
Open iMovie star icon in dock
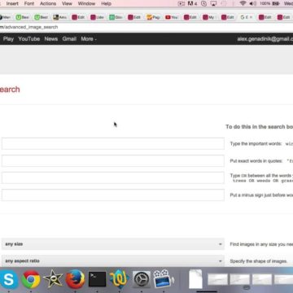coord(53,279)
